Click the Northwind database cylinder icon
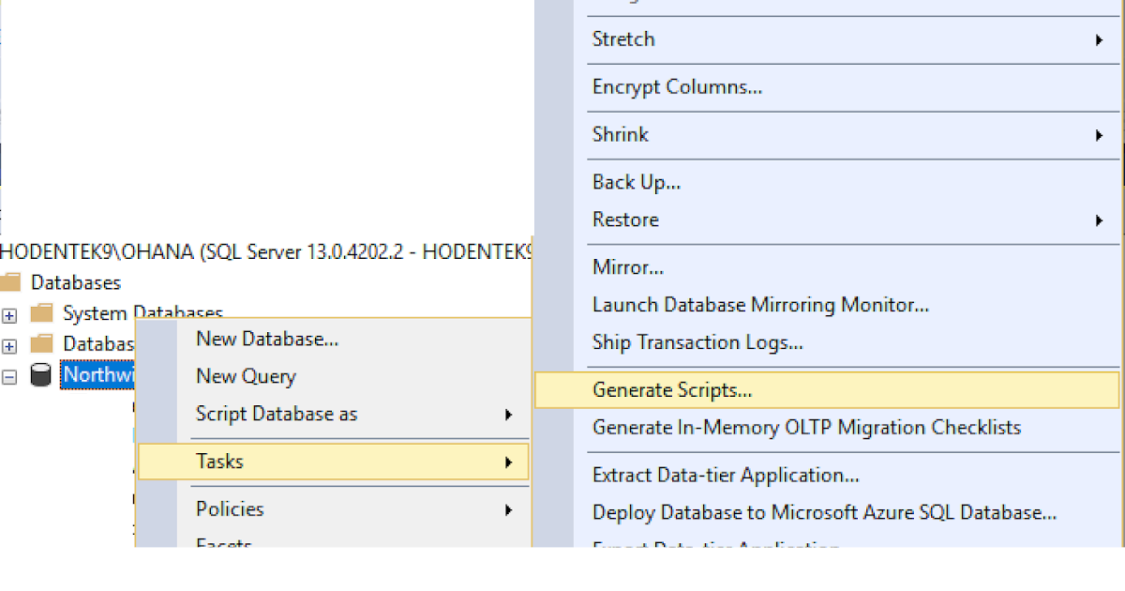The height and width of the screenshot is (591, 1125). click(40, 374)
